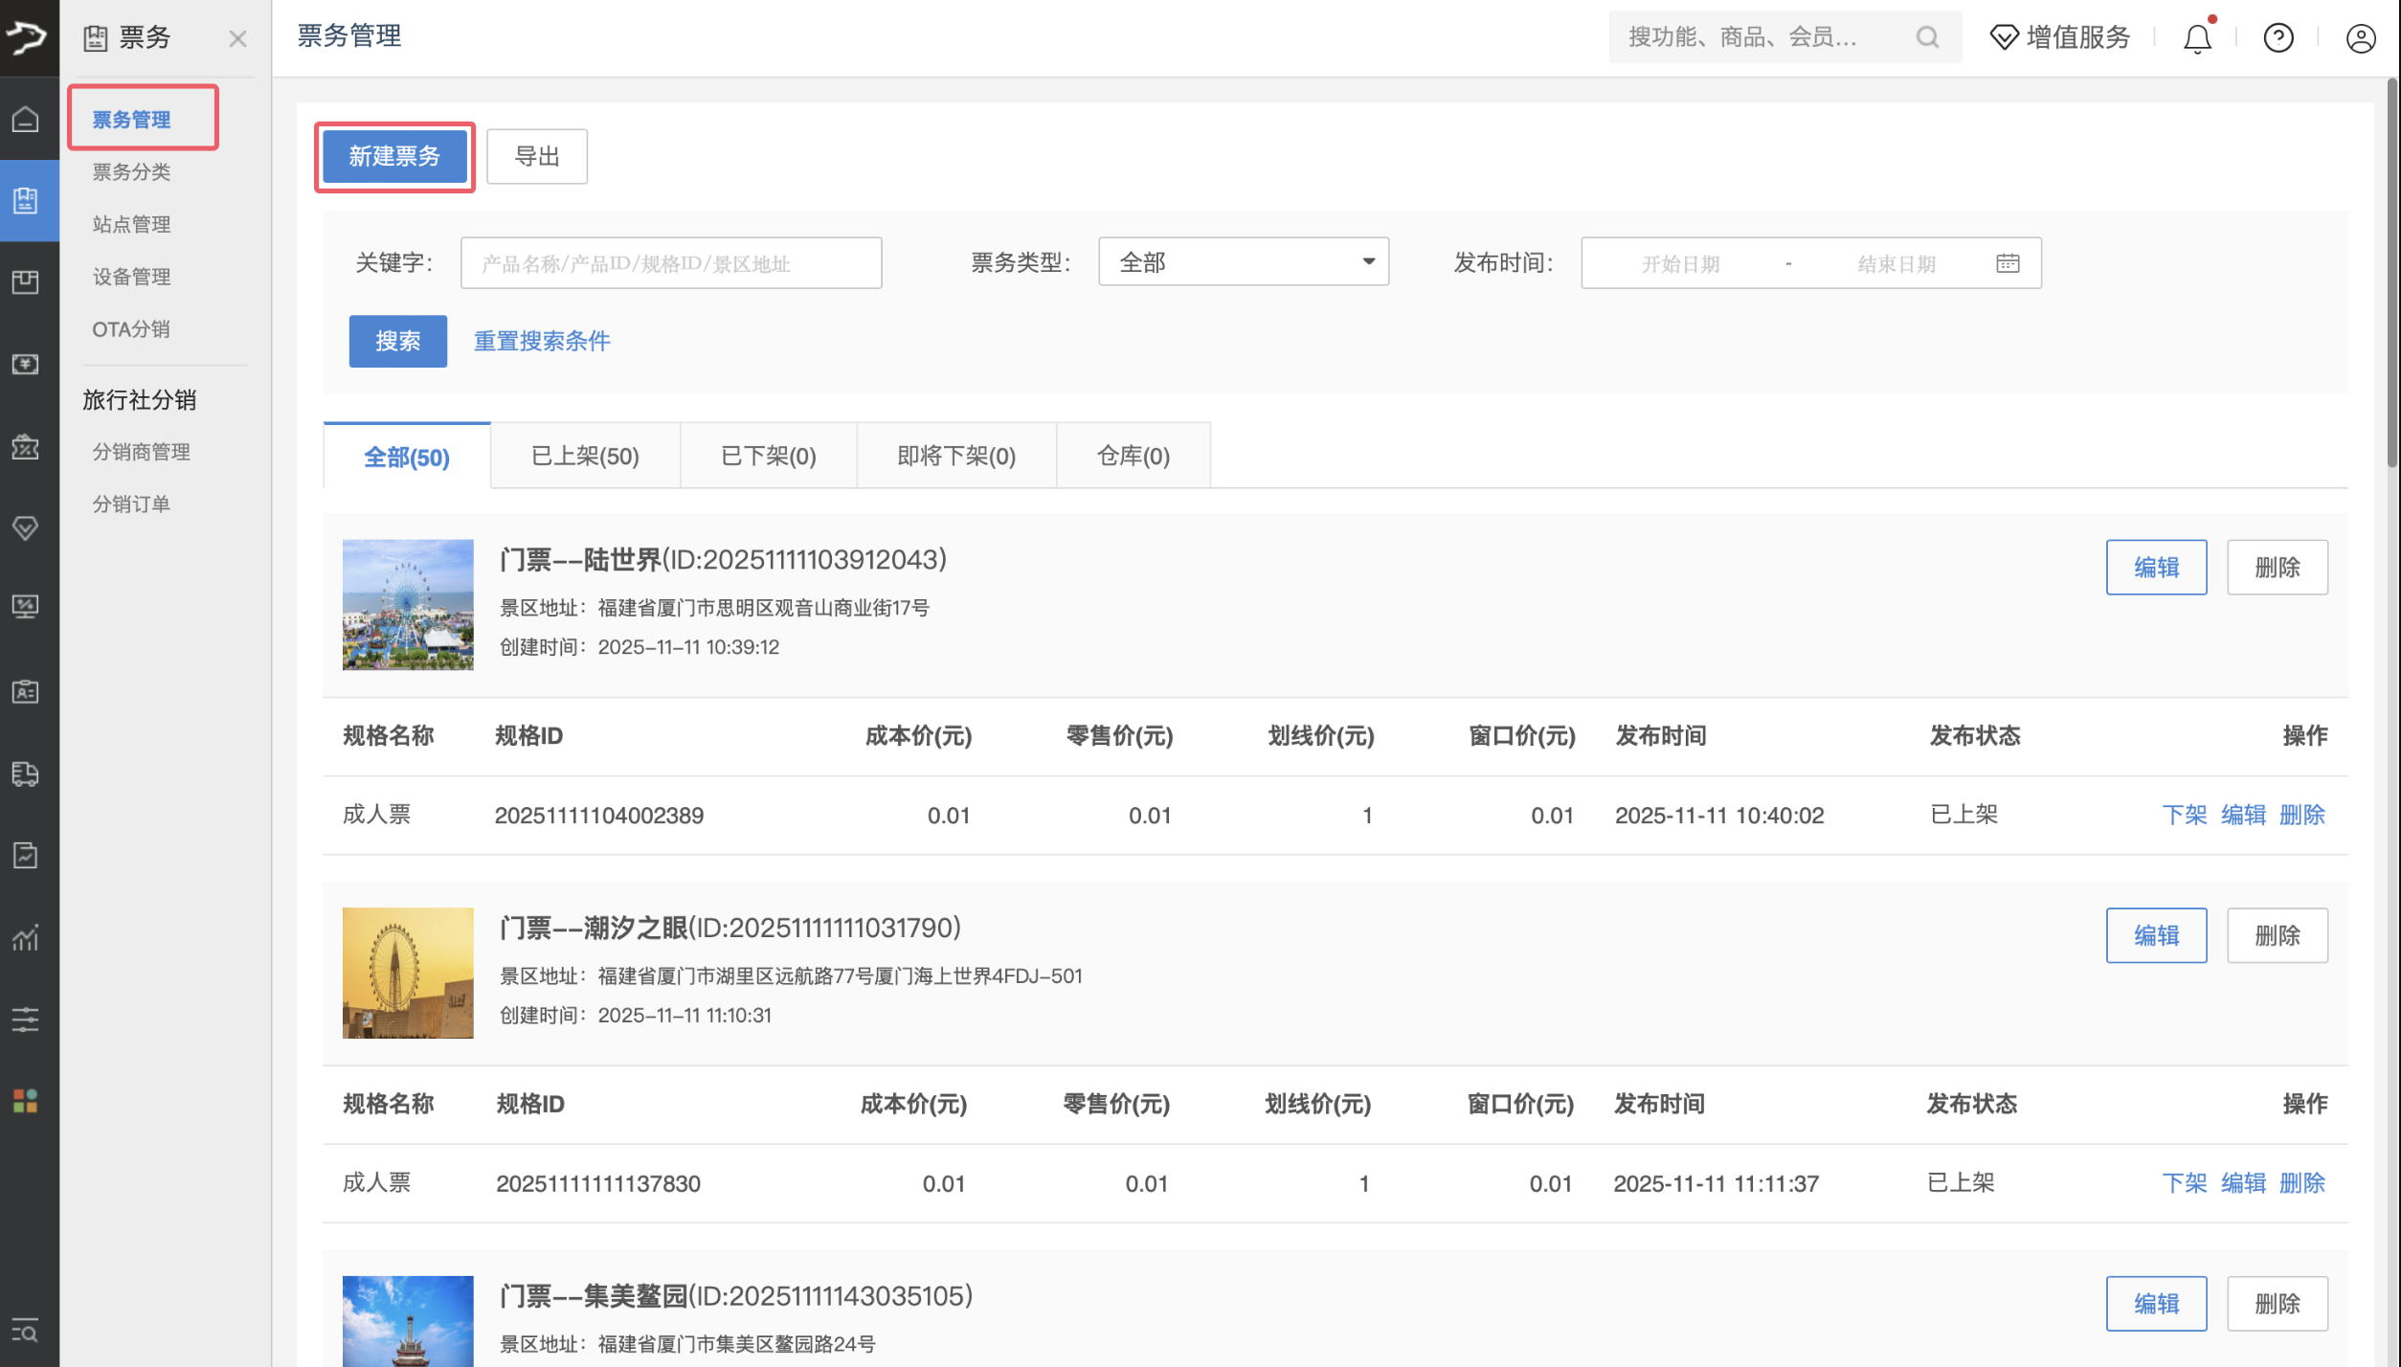Click the delivery truck icon in sidebar
This screenshot has height=1367, width=2401.
pyautogui.click(x=26, y=773)
